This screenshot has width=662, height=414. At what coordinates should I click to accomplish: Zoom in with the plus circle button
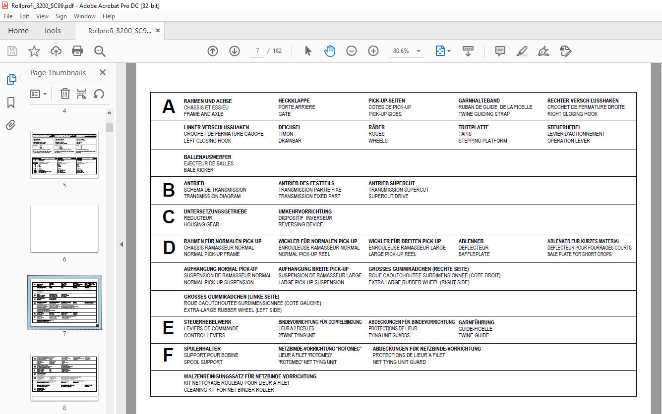click(x=373, y=51)
